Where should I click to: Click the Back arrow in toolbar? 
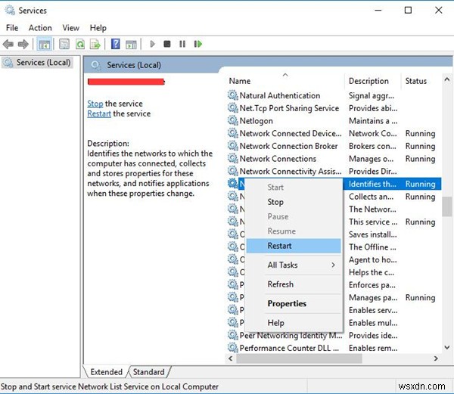pos(10,45)
